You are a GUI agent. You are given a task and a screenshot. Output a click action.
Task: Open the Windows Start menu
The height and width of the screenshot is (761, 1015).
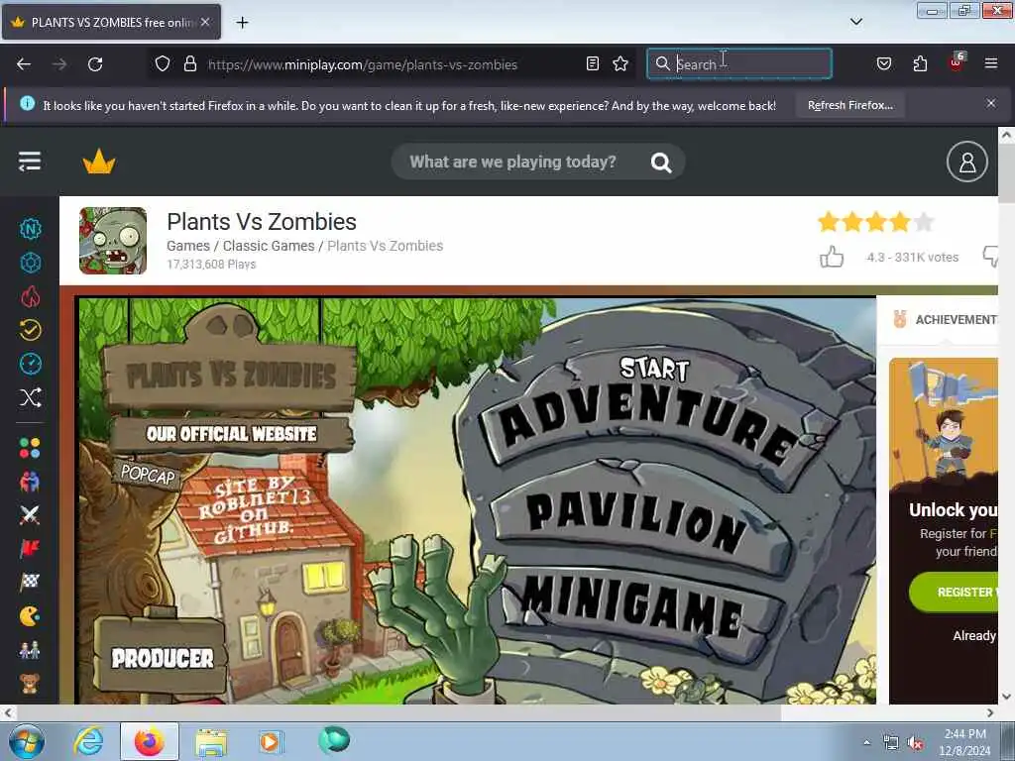coord(27,741)
